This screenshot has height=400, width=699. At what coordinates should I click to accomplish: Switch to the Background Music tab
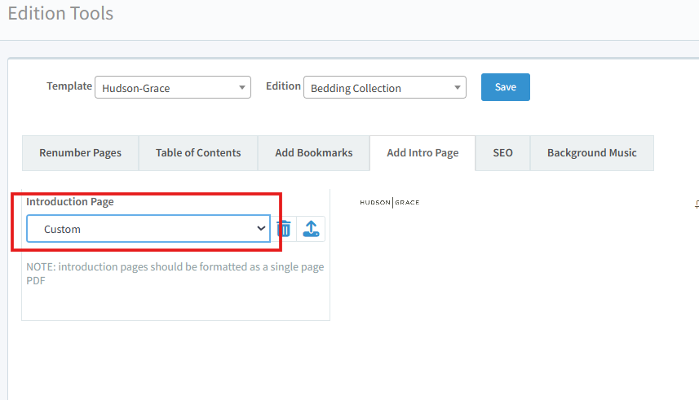(591, 153)
